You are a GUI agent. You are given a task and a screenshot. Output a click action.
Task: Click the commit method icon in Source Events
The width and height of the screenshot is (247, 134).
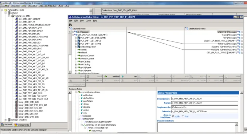[79, 50]
